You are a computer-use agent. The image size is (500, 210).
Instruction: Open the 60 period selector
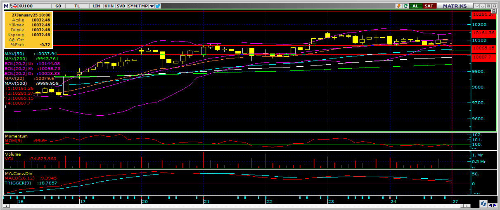coord(58,6)
